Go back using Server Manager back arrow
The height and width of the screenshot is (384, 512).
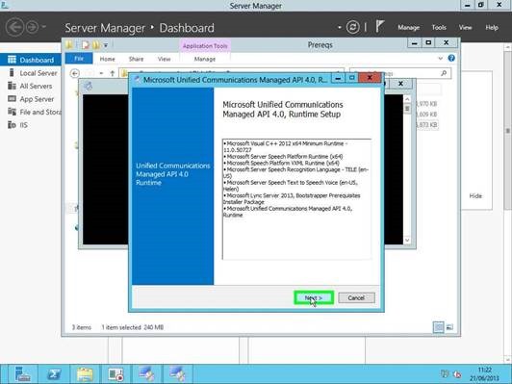point(14,27)
